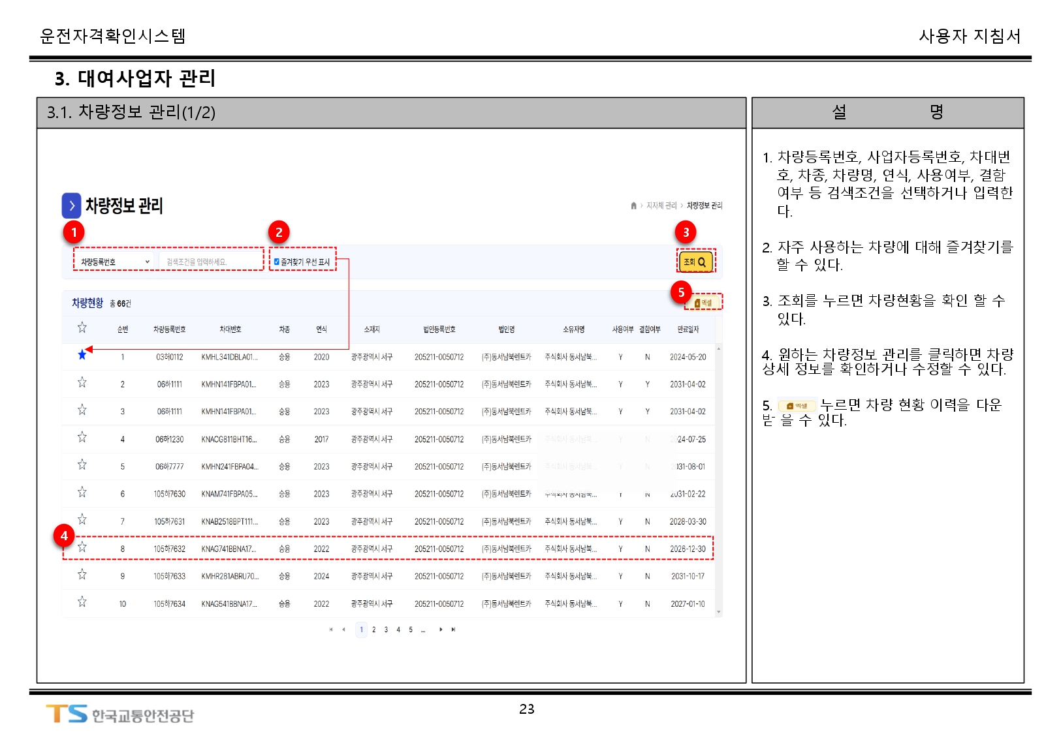Click the blue chevron icon beside 차량정보 관리
Screen dimensions: 1061x734
(71, 206)
